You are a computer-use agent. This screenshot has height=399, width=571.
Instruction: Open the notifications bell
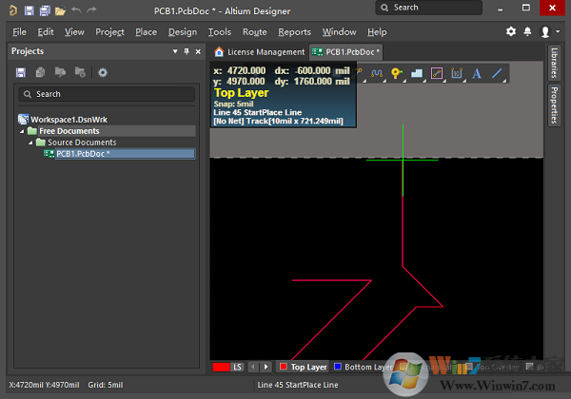click(527, 31)
